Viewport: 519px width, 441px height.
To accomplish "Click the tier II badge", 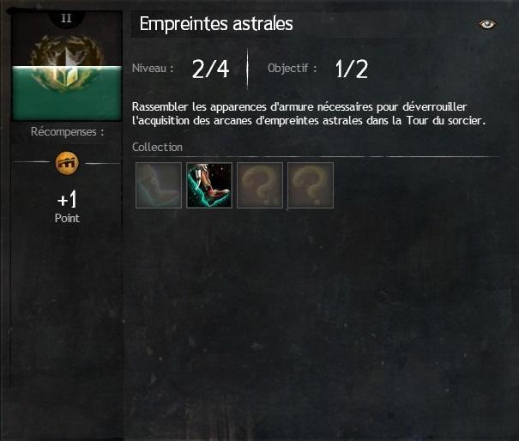I will [67, 18].
